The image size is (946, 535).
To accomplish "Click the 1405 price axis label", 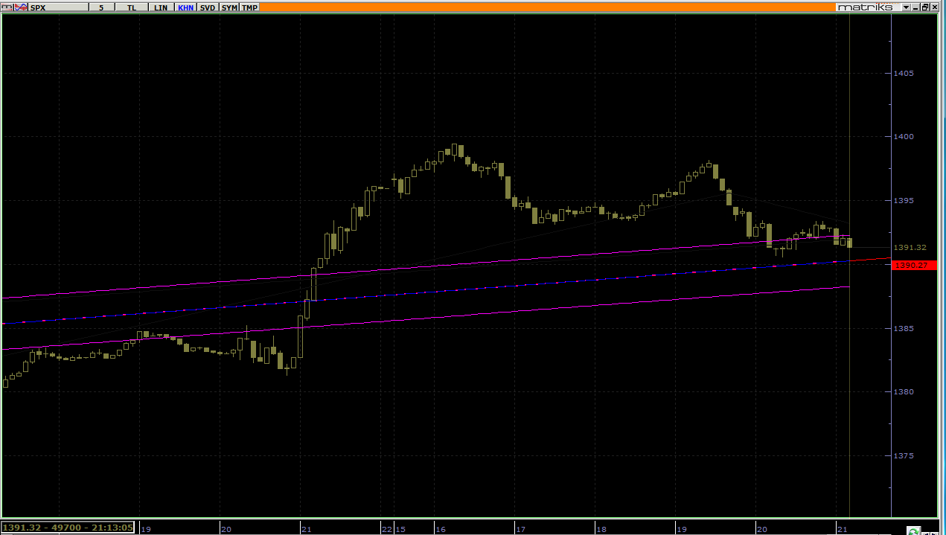I will click(x=904, y=74).
